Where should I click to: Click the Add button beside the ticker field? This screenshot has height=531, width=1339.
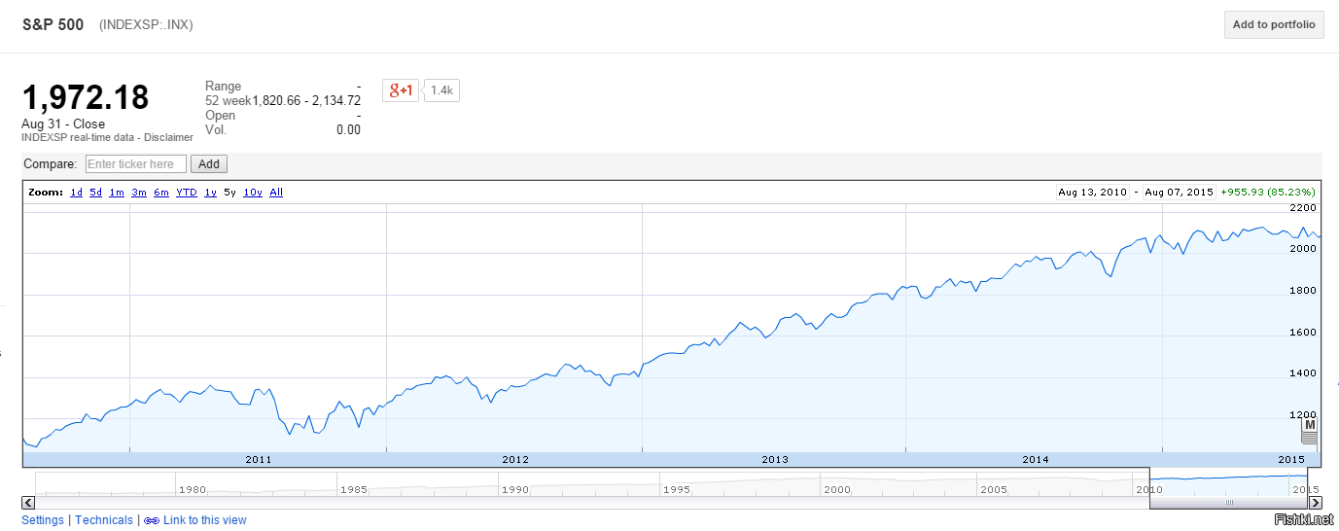coord(209,164)
